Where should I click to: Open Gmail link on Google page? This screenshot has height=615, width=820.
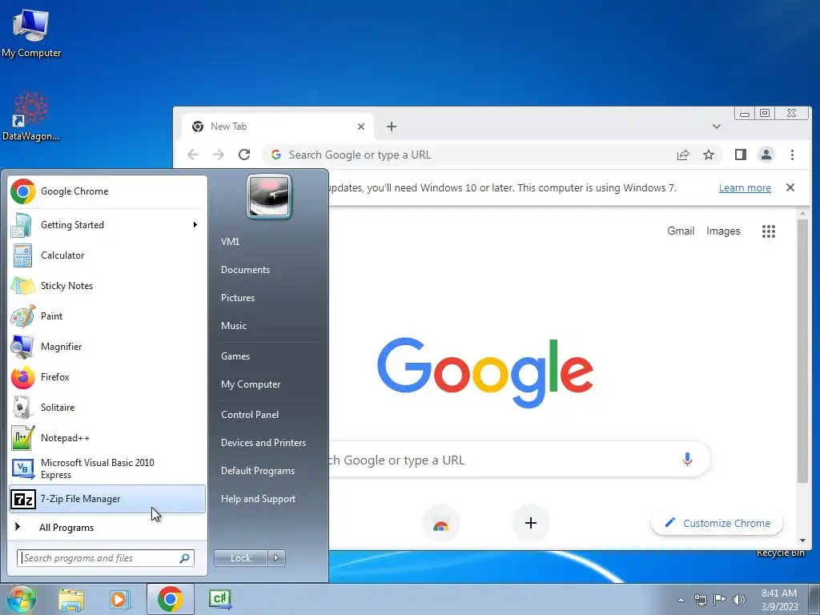pos(681,231)
